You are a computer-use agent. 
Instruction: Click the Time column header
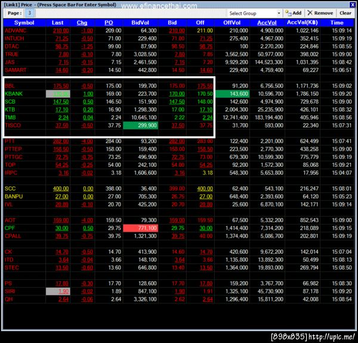click(337, 23)
